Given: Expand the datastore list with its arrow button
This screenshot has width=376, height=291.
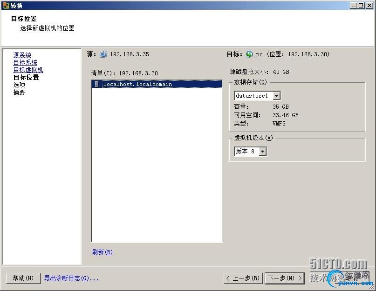Looking at the screenshot, I should click(x=277, y=95).
